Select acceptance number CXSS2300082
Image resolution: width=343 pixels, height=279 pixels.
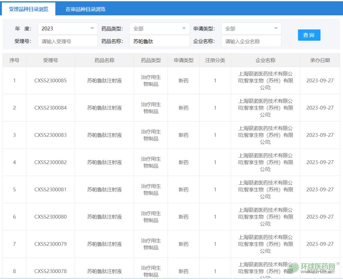[50, 162]
